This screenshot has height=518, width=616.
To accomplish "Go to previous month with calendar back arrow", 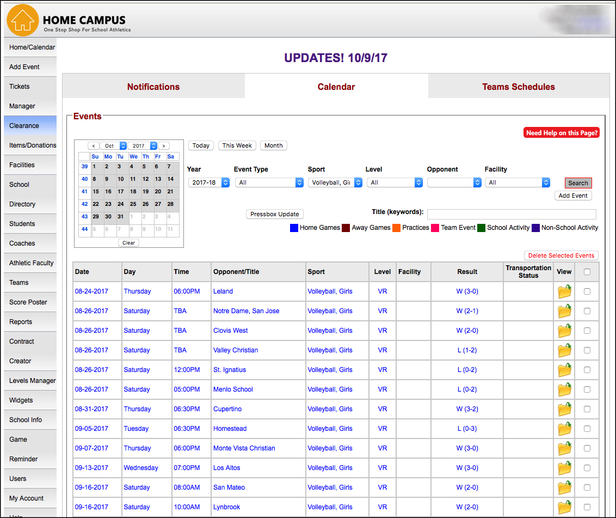I will (93, 146).
